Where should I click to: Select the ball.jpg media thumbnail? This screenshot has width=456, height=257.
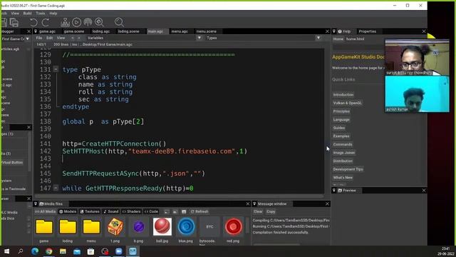(162, 227)
